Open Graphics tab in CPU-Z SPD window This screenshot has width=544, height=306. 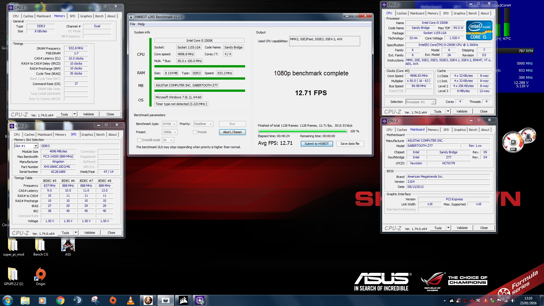point(87,135)
